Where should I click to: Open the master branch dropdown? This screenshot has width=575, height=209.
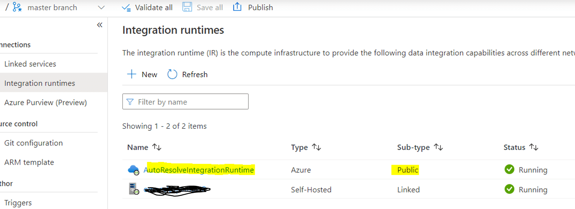pyautogui.click(x=101, y=7)
